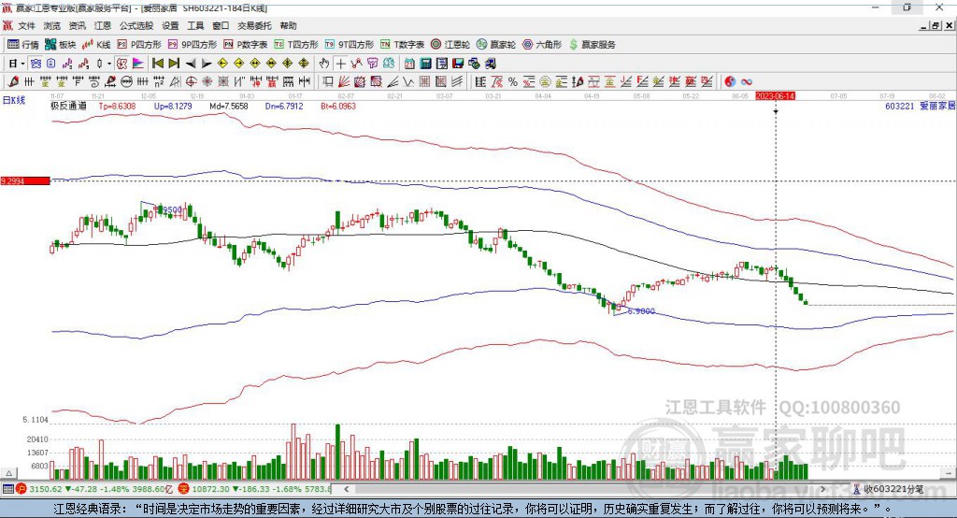Click the up triangle button at chart bottom-left
Viewport: 957px width, 518px height.
8,473
